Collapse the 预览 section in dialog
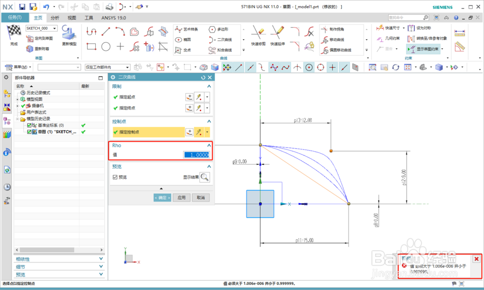The height and width of the screenshot is (290, 484). (209, 166)
